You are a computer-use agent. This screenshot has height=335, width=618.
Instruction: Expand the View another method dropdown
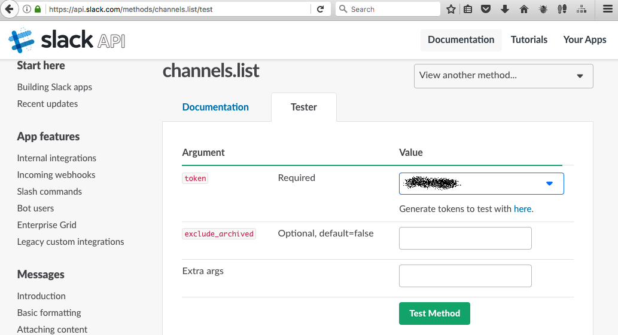(503, 76)
